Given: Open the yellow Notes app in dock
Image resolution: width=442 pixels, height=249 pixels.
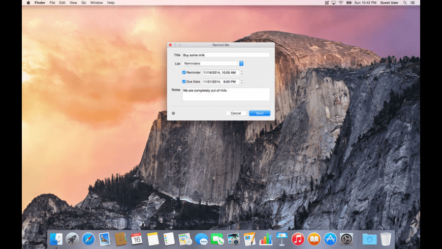Looking at the screenshot, I should point(153,239).
